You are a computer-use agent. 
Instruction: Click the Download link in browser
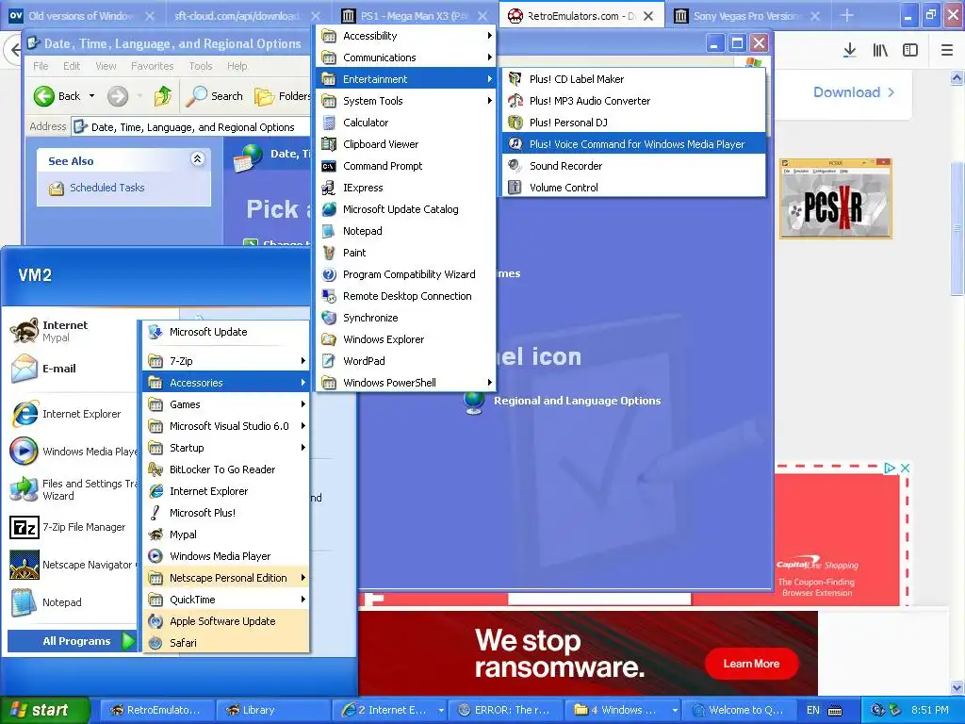click(x=854, y=92)
